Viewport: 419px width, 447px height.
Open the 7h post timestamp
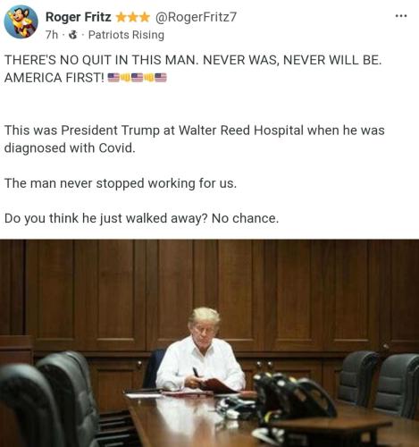(x=52, y=35)
